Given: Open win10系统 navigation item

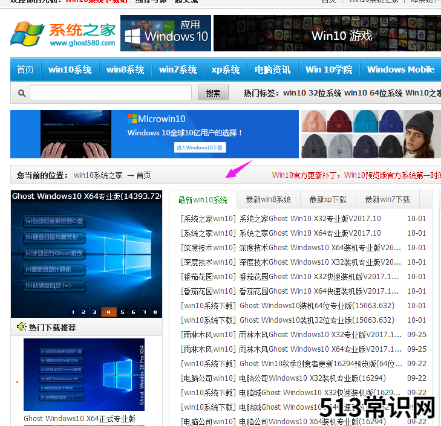Looking at the screenshot, I should pyautogui.click(x=70, y=69).
